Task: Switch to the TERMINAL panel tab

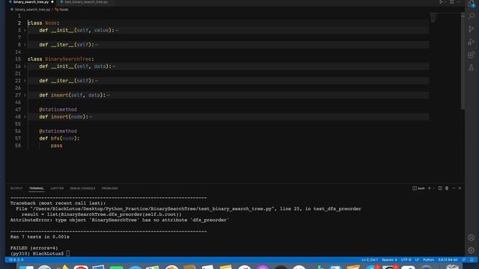Action: point(37,188)
